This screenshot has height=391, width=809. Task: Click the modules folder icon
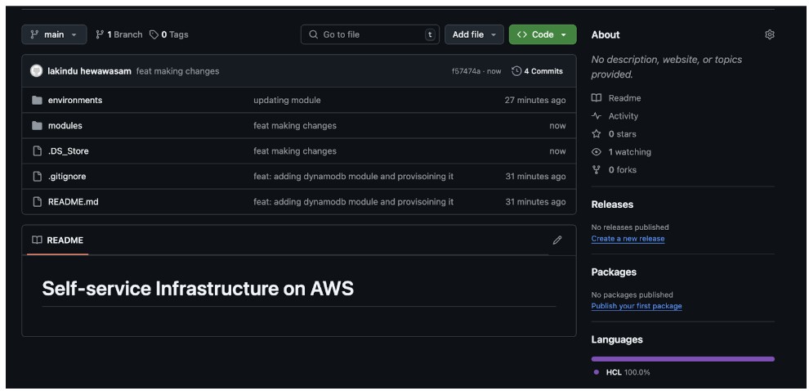pos(37,125)
